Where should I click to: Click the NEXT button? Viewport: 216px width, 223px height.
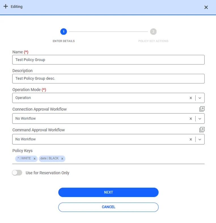[108, 192]
